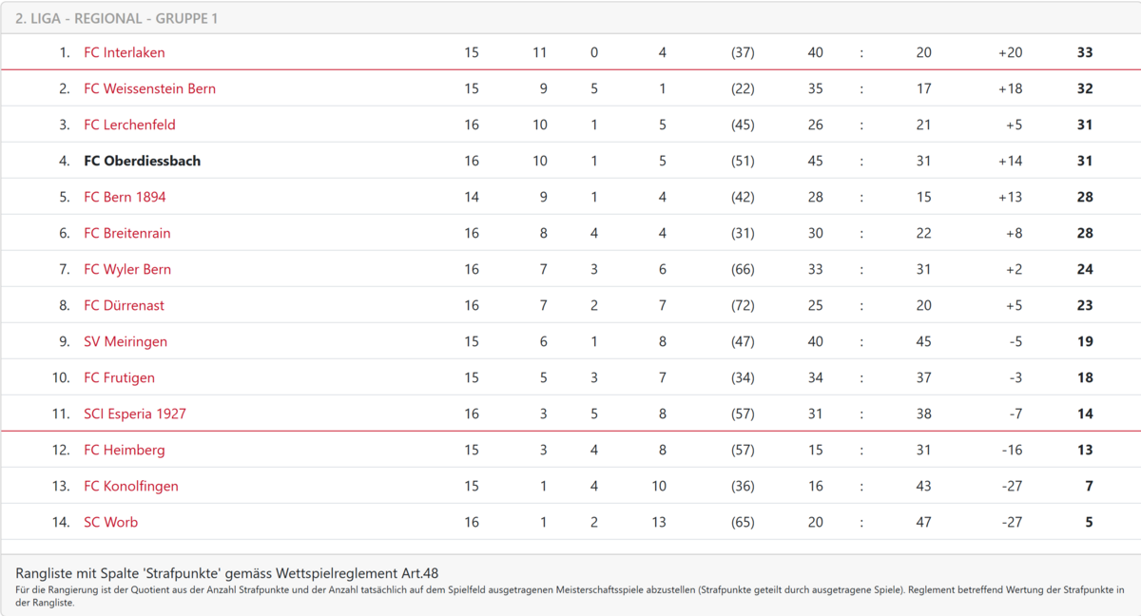Go to FC Bern 1894 link
The width and height of the screenshot is (1141, 616).
(125, 197)
